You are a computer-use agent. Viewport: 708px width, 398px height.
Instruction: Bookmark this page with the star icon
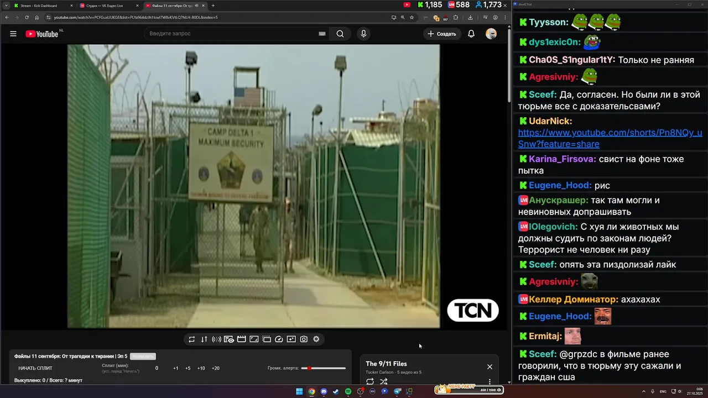pos(412,17)
